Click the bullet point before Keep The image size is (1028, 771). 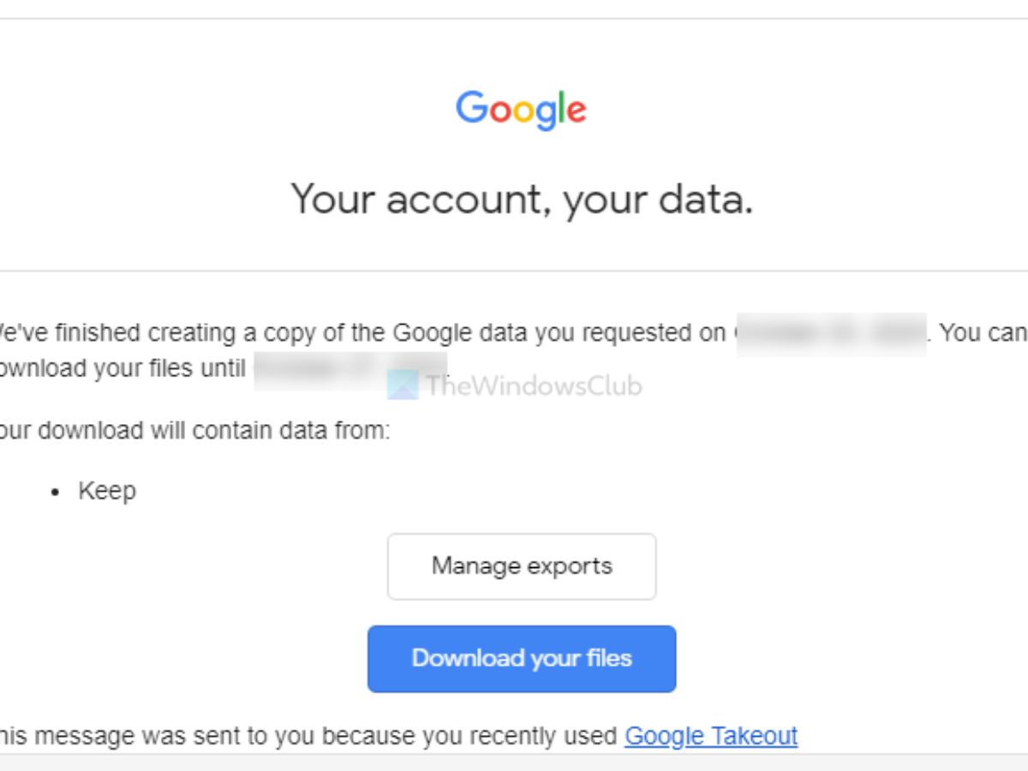[x=56, y=493]
